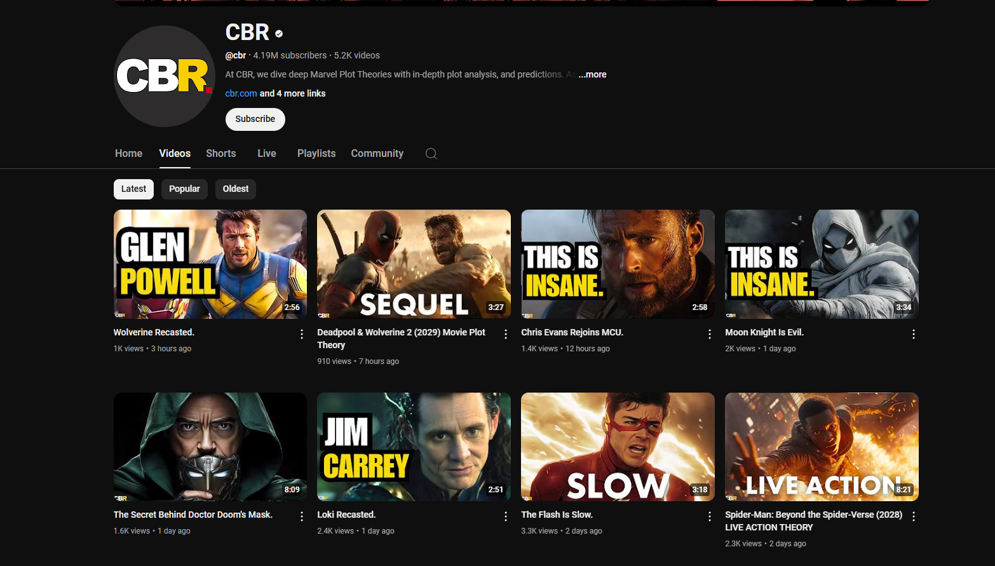Select the Latest sort filter chip
This screenshot has height=566, width=995.
pos(133,189)
